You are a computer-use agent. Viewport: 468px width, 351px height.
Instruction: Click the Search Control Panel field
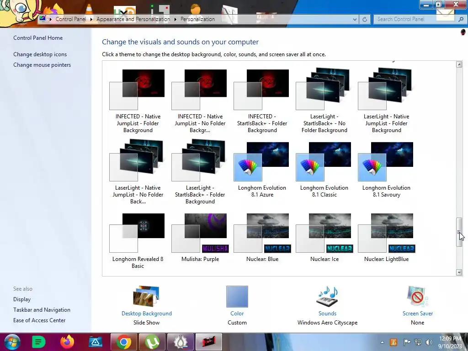tap(416, 19)
